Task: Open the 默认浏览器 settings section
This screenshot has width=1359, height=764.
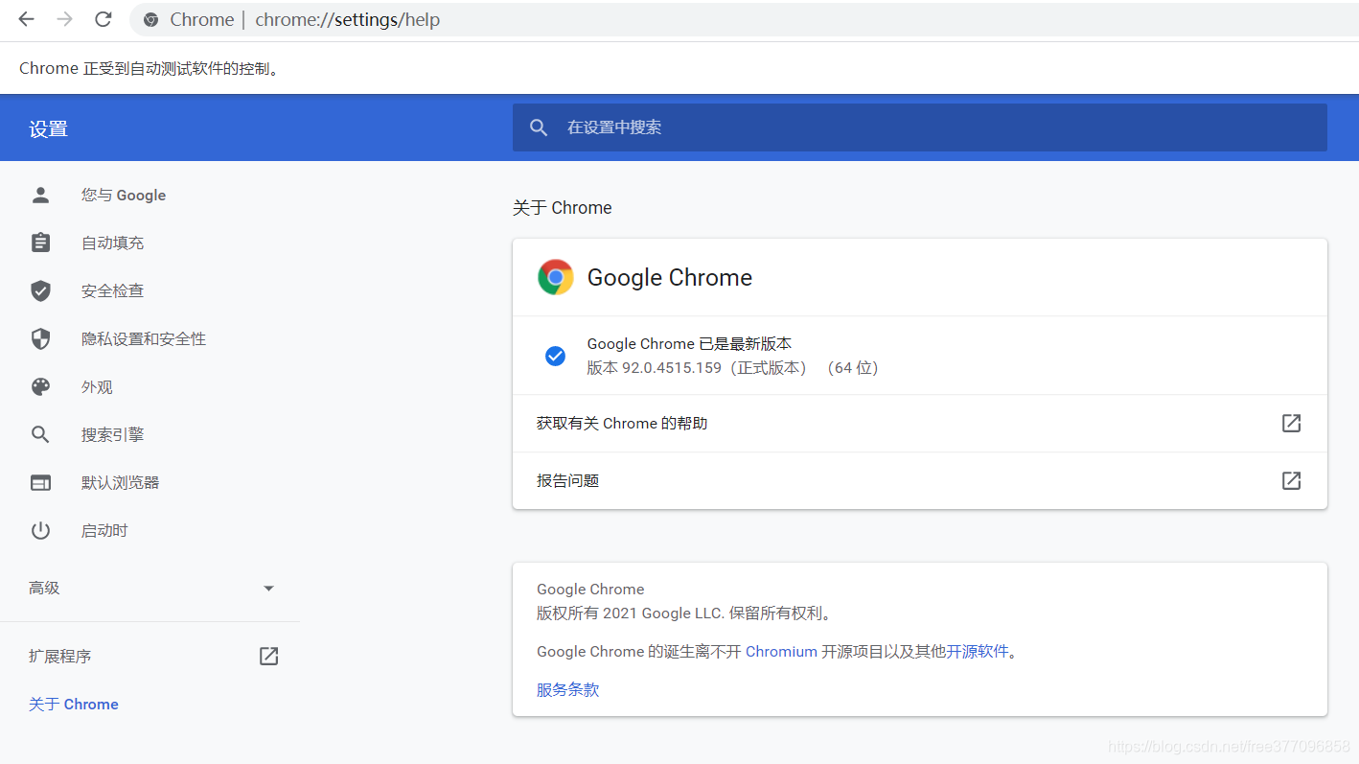Action: [120, 482]
